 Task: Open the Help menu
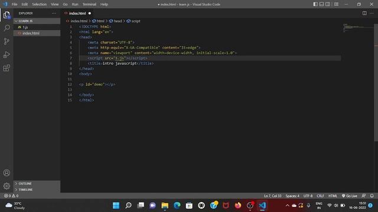(x=104, y=4)
